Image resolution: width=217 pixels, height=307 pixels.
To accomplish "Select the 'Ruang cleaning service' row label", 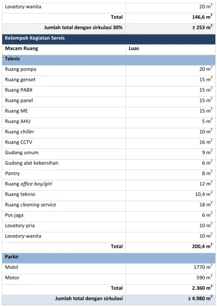I will coord(30,205).
